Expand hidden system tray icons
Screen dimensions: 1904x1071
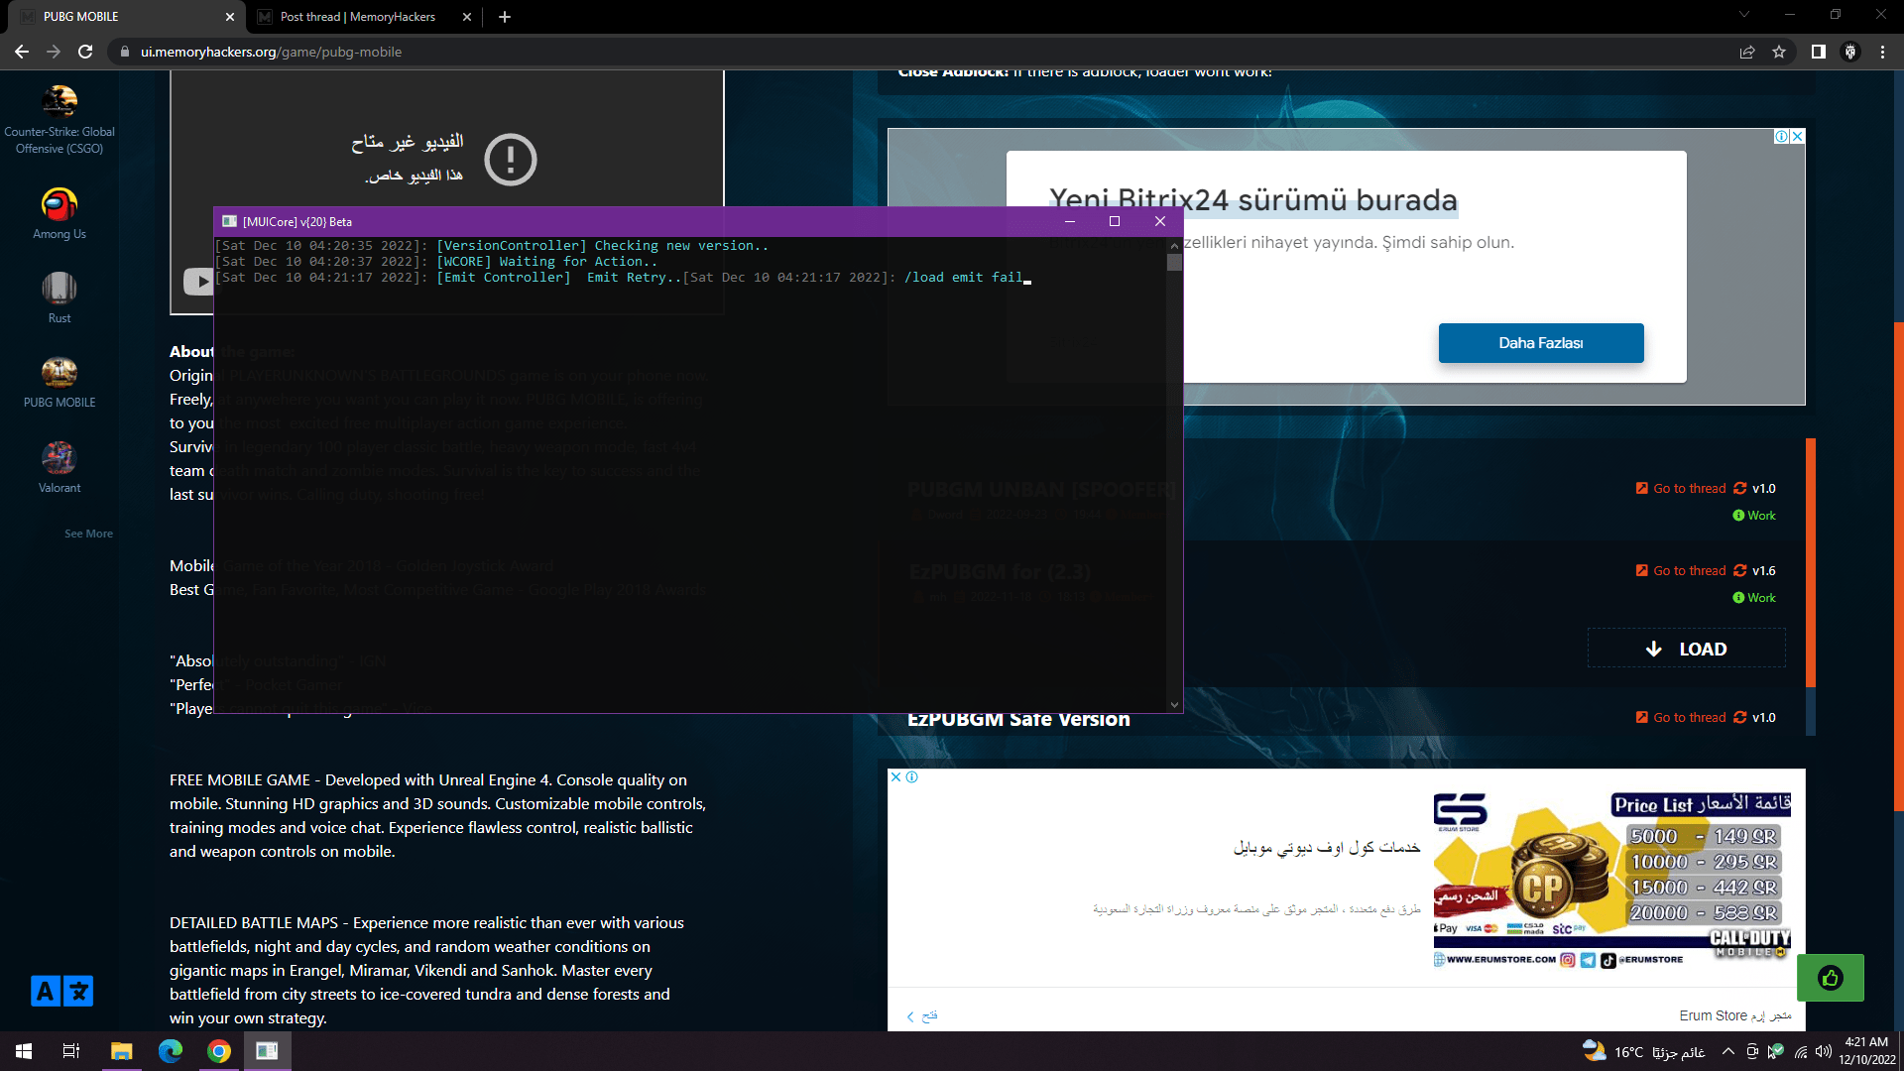coord(1728,1052)
